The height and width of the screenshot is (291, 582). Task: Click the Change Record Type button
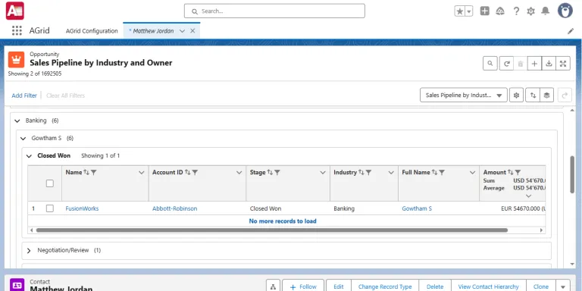(385, 286)
